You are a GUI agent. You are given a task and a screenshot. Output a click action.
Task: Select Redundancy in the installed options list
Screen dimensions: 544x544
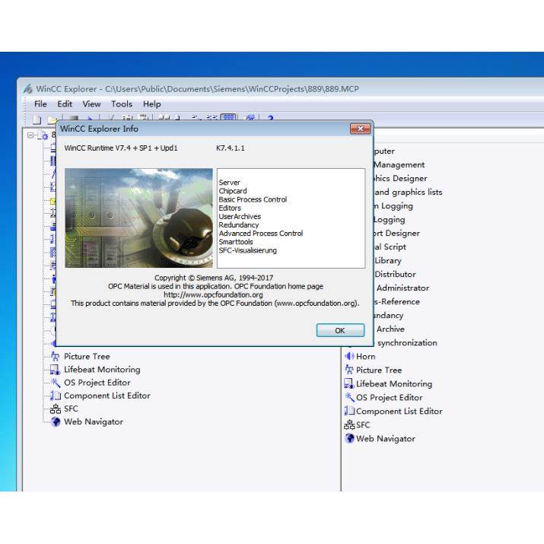tap(239, 224)
